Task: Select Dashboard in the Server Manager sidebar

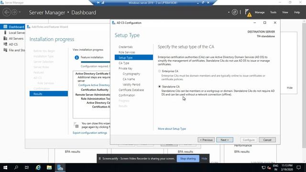Action: click(x=12, y=27)
